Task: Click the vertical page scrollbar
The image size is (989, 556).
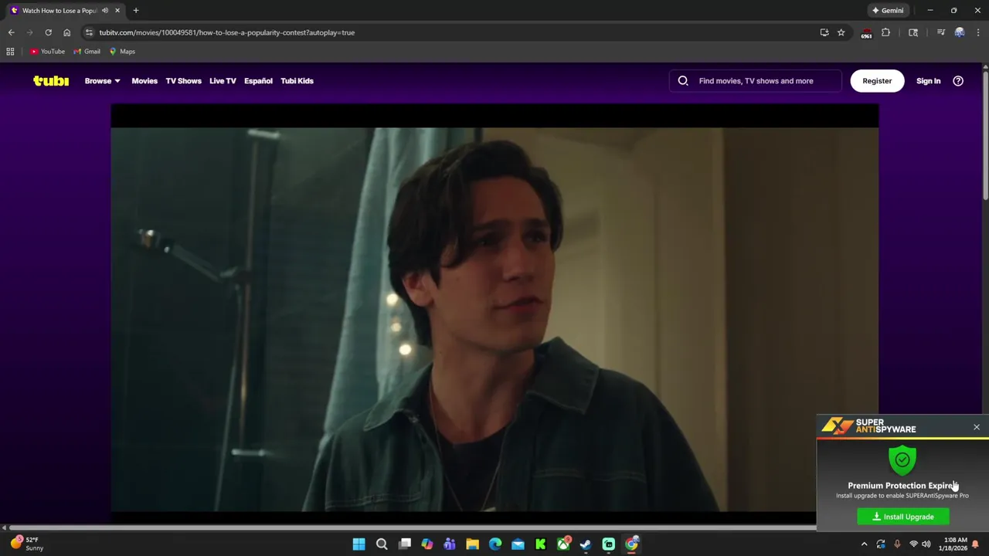Action: [985, 135]
